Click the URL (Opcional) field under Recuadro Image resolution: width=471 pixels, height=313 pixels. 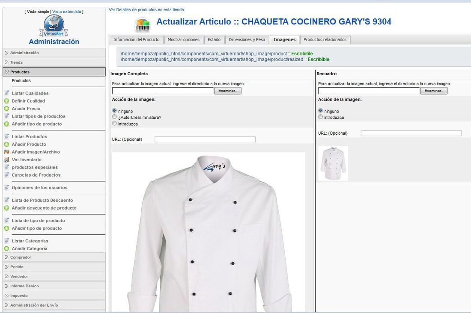tap(411, 133)
